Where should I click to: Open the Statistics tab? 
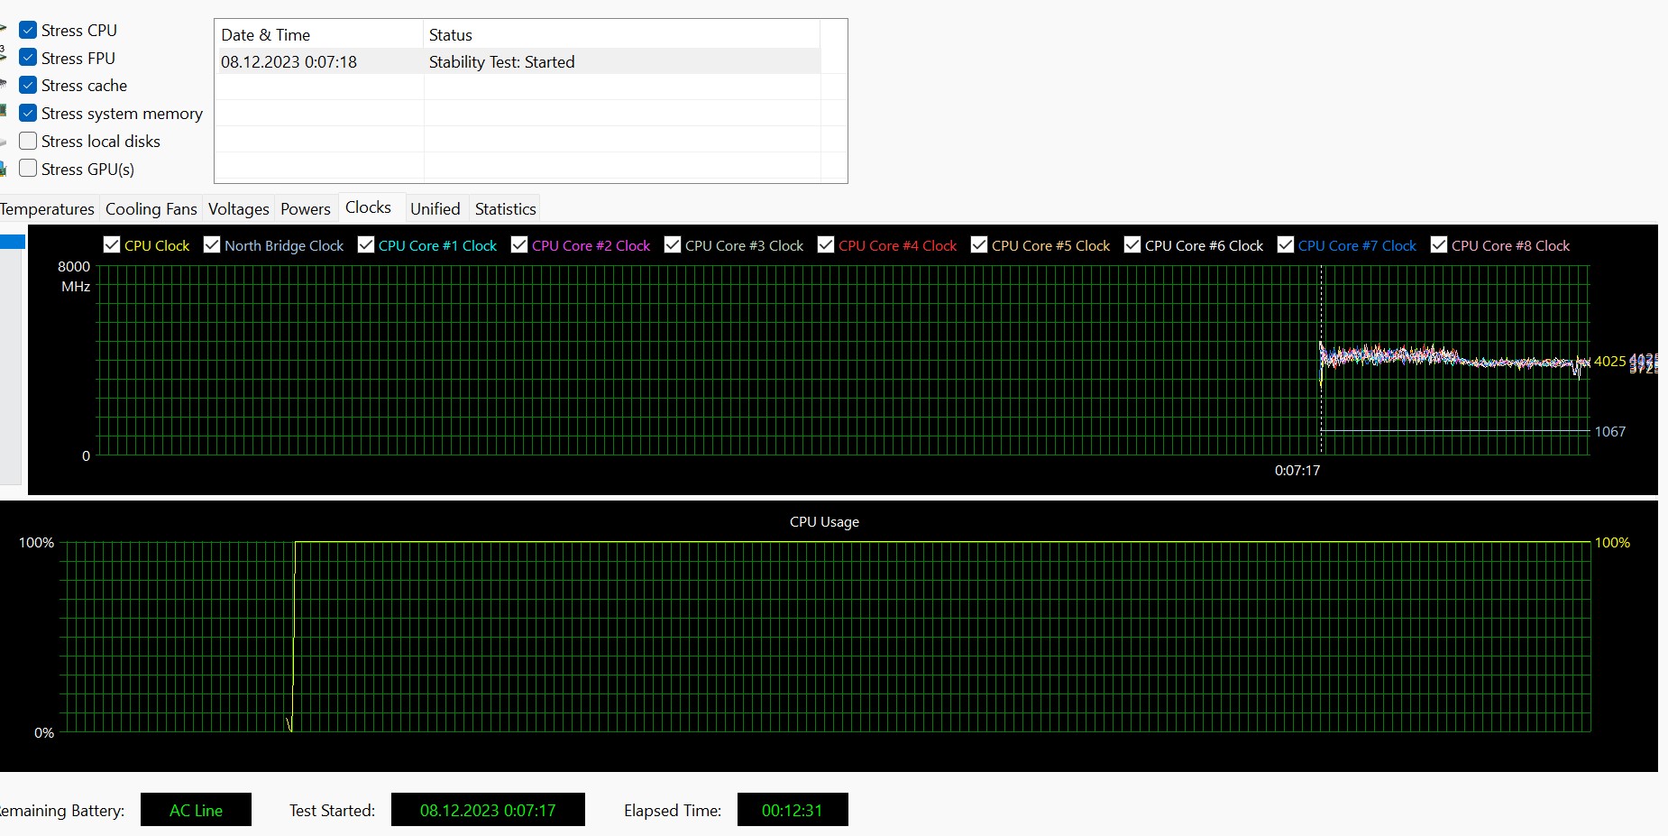click(505, 209)
